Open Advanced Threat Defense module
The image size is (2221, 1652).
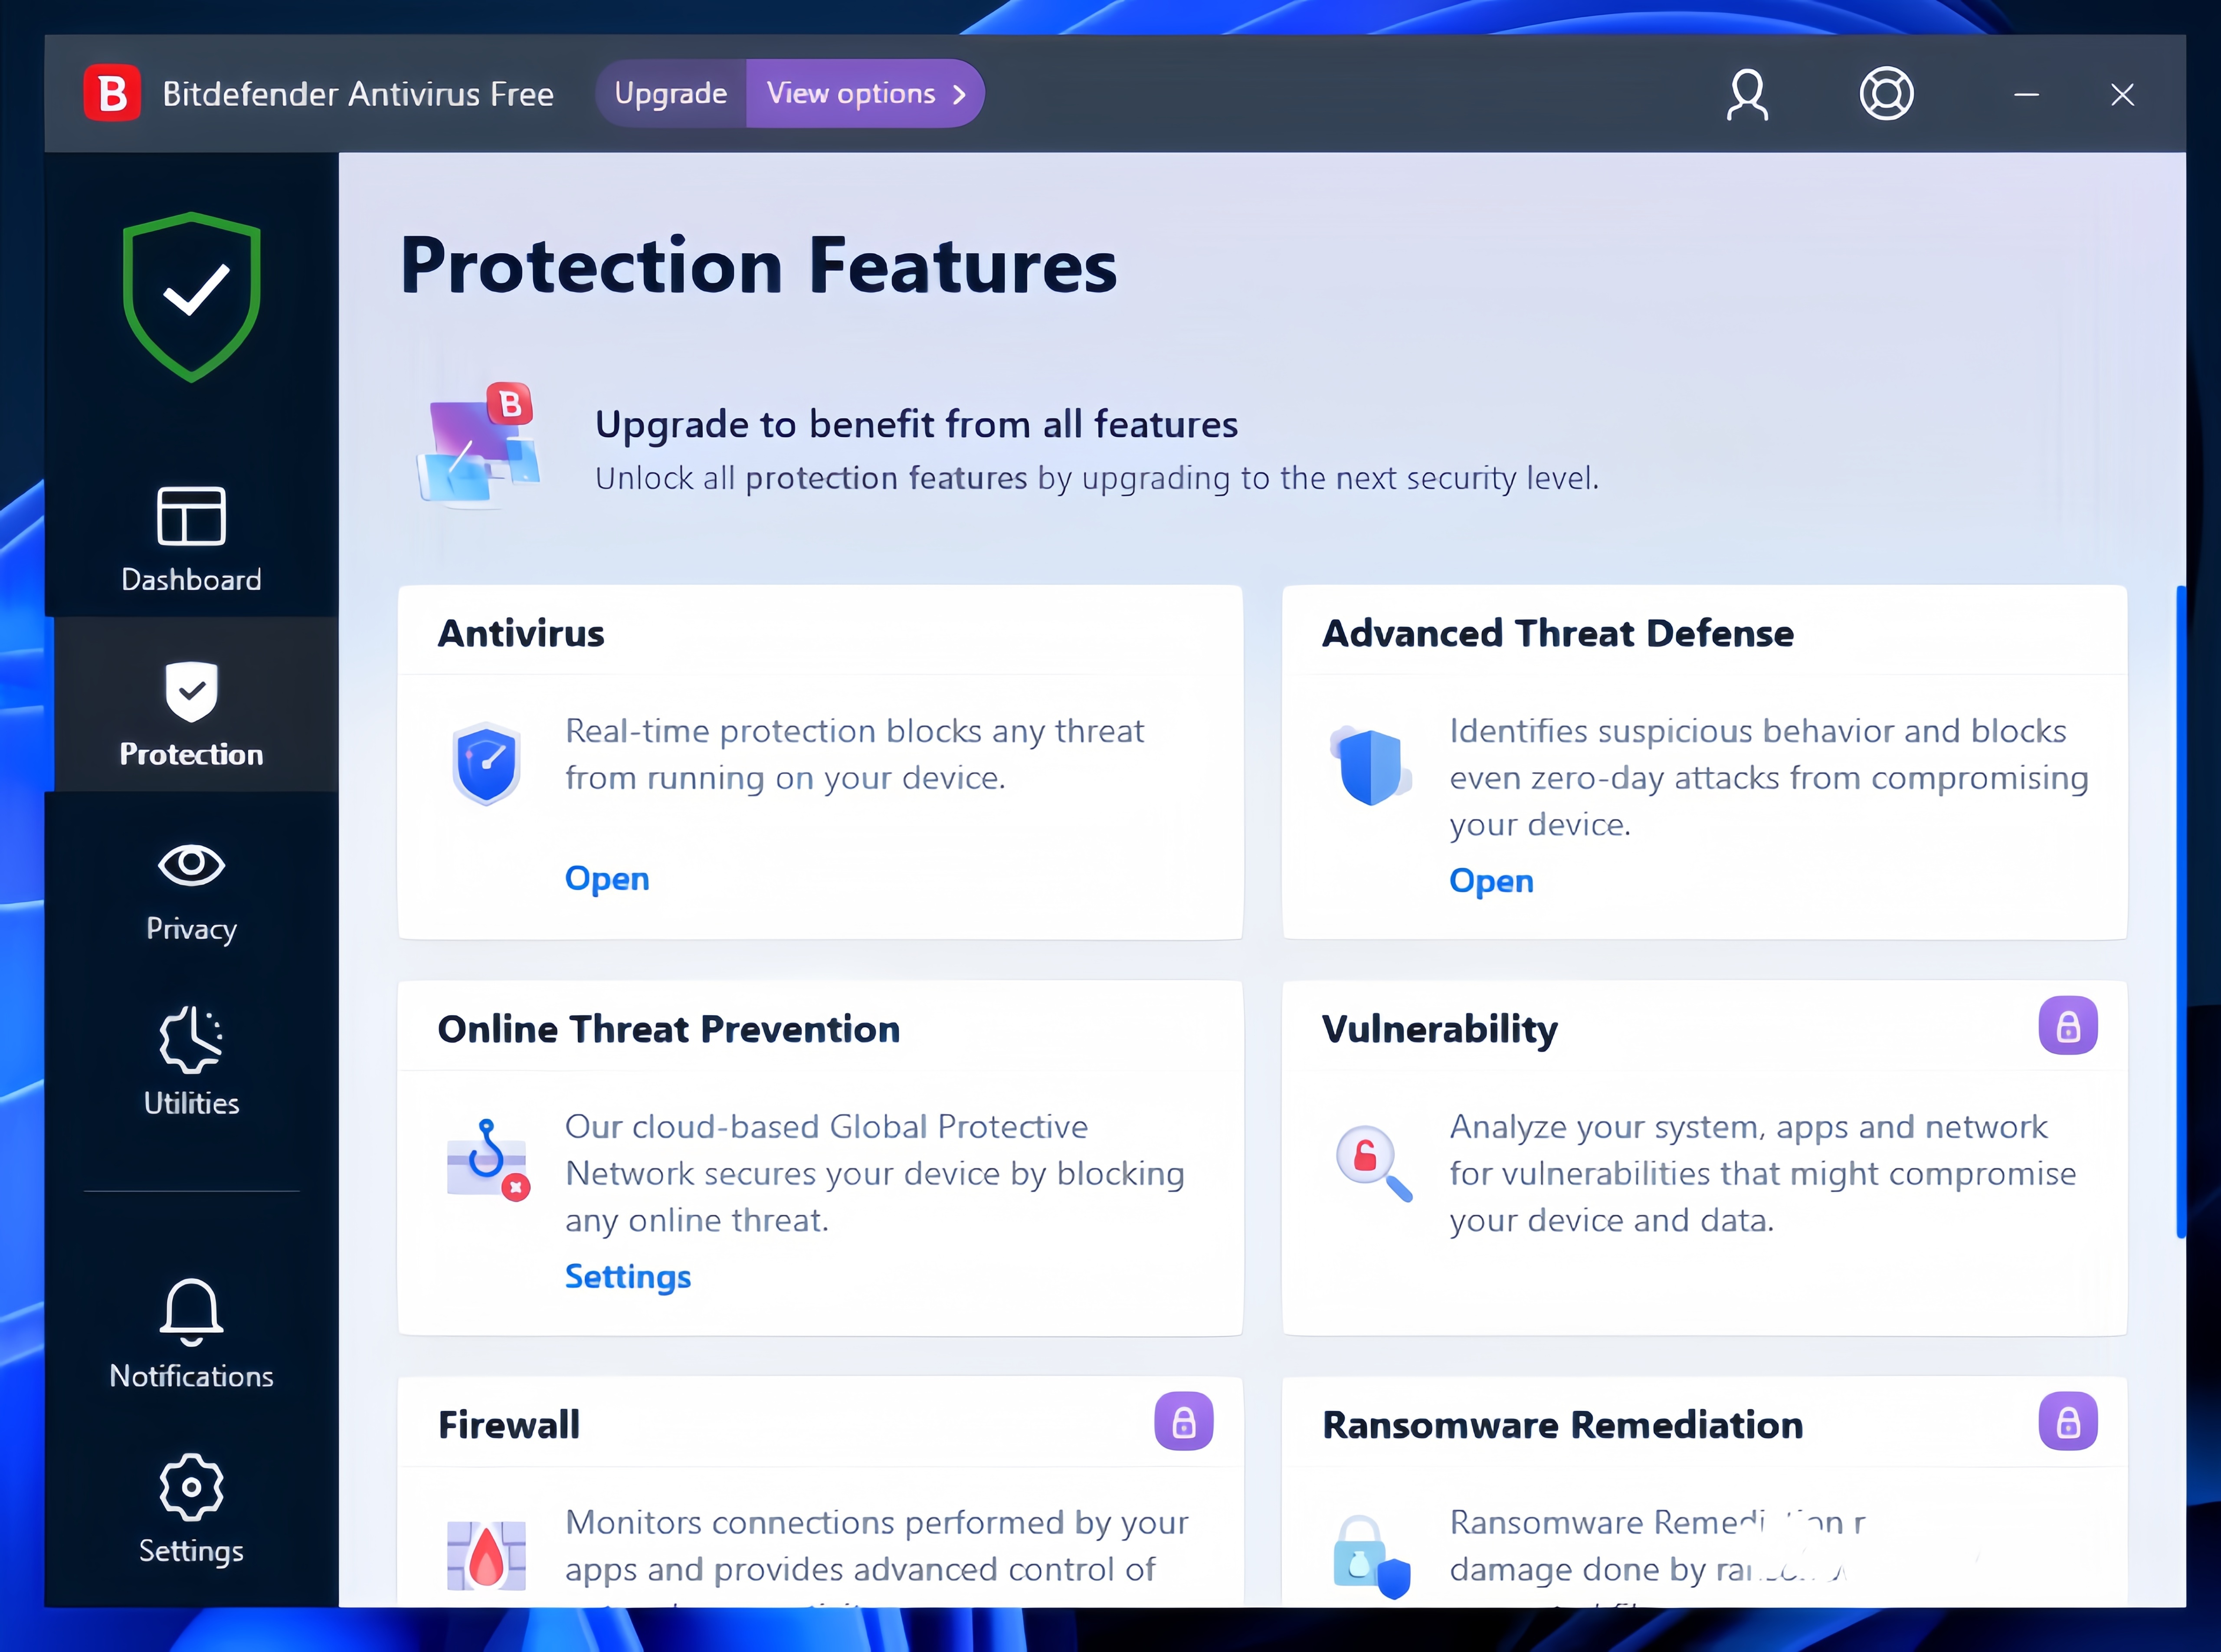1491,881
